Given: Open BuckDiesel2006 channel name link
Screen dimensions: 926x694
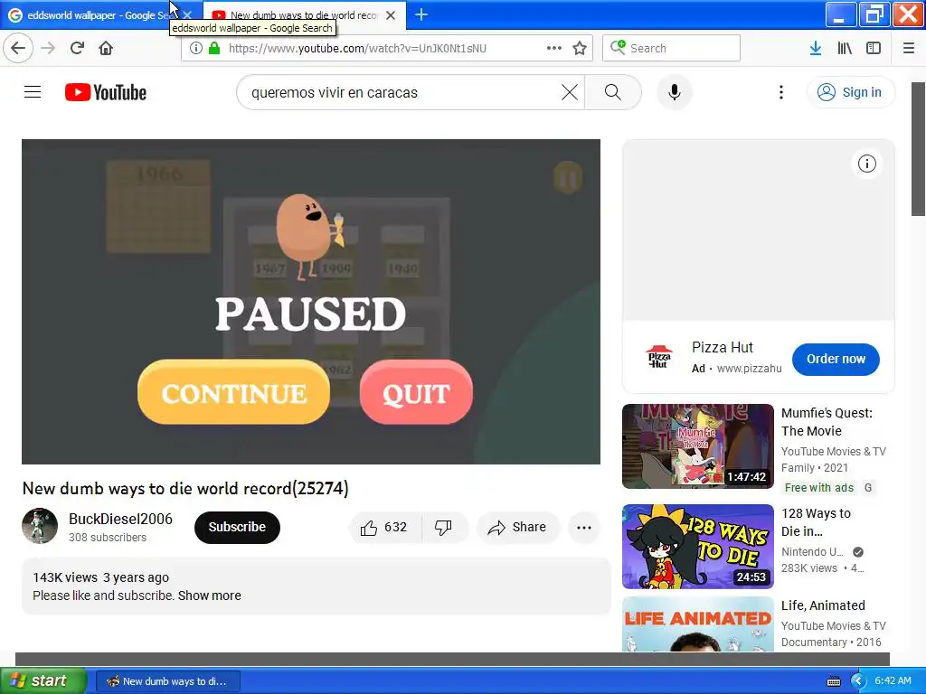Looking at the screenshot, I should 120,519.
